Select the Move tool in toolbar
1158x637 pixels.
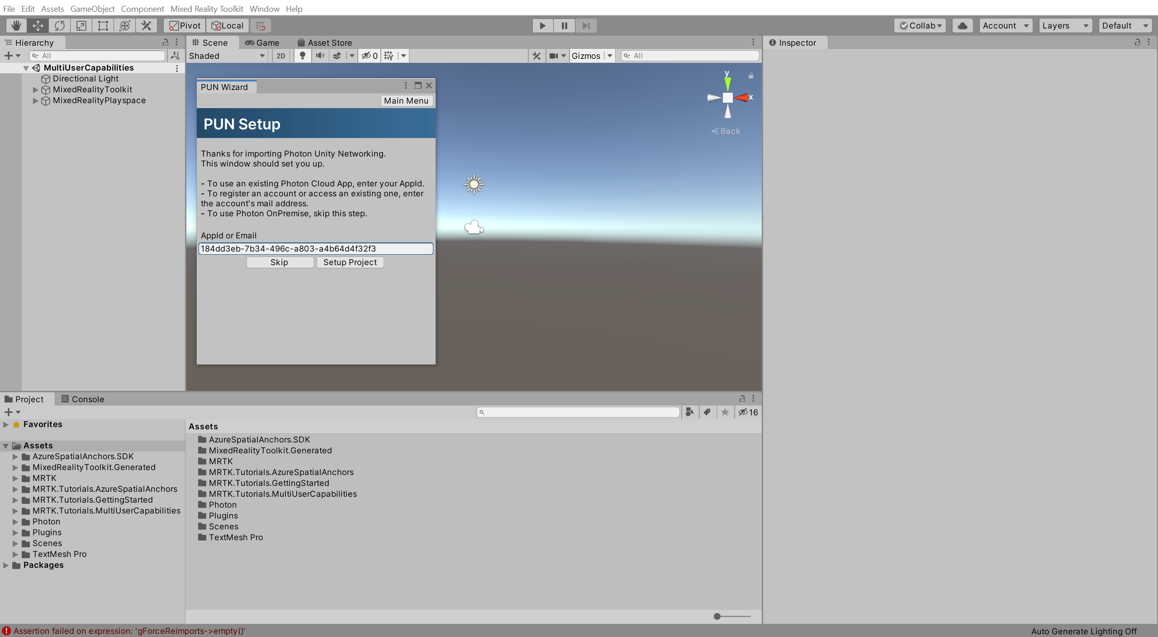pos(37,25)
